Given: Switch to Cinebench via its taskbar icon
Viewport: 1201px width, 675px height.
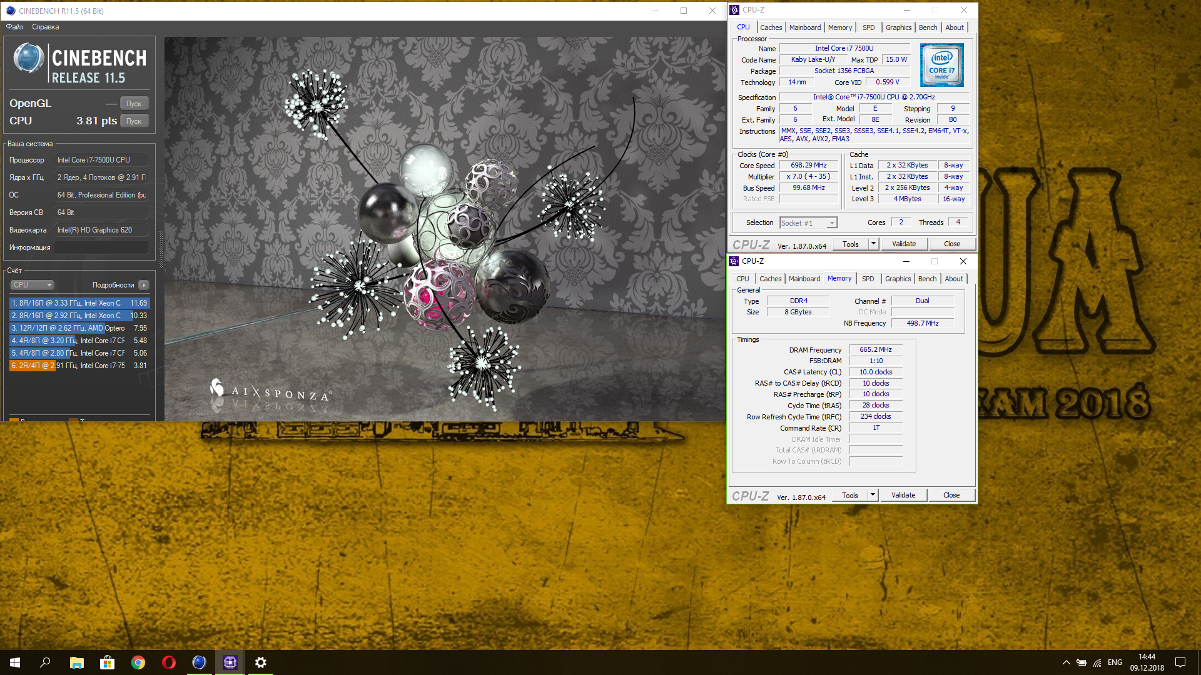Looking at the screenshot, I should click(x=200, y=662).
